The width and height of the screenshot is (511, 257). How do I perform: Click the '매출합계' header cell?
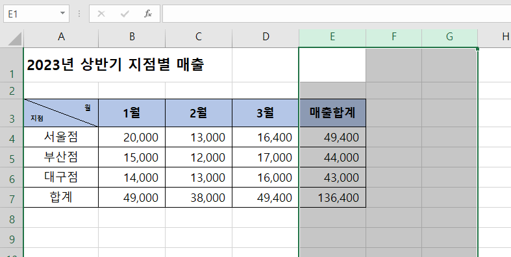[x=332, y=113]
